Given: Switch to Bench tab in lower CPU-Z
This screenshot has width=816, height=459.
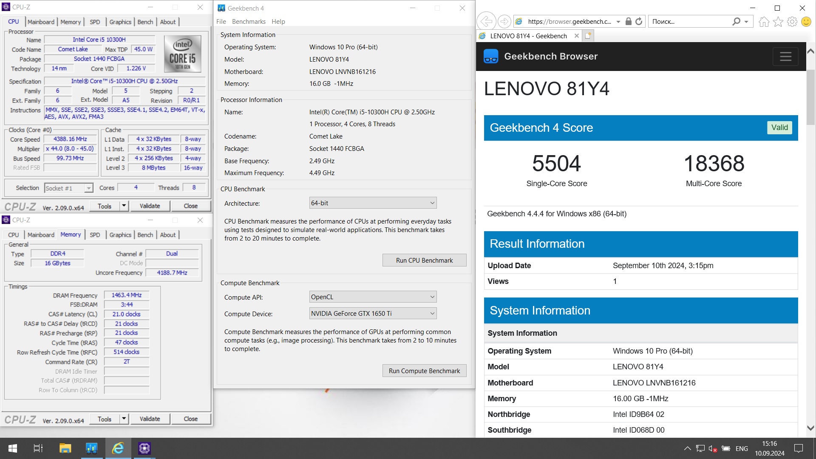Looking at the screenshot, I should (145, 235).
